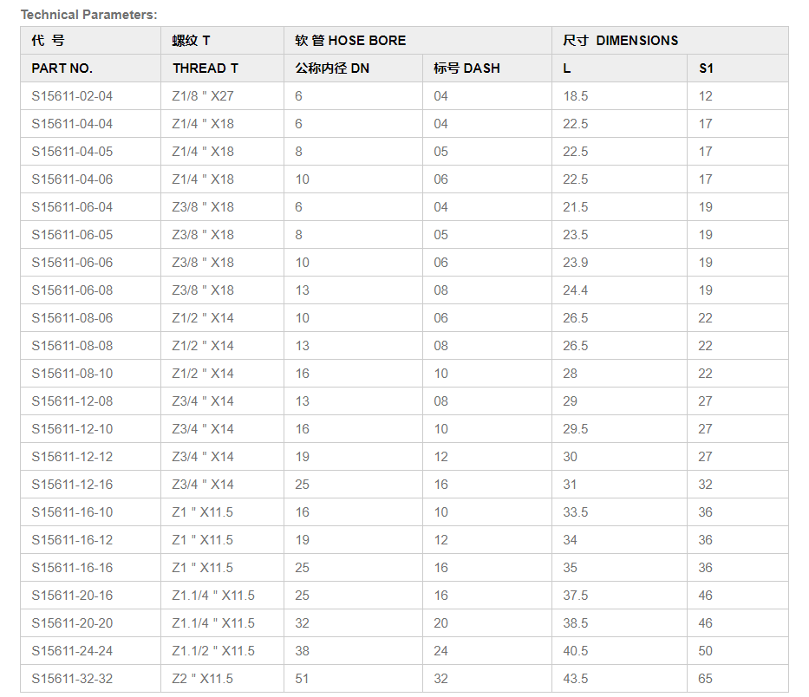Viewport: 809px width, 697px height.
Task: Click S1 value 65 in last row
Action: 705,679
